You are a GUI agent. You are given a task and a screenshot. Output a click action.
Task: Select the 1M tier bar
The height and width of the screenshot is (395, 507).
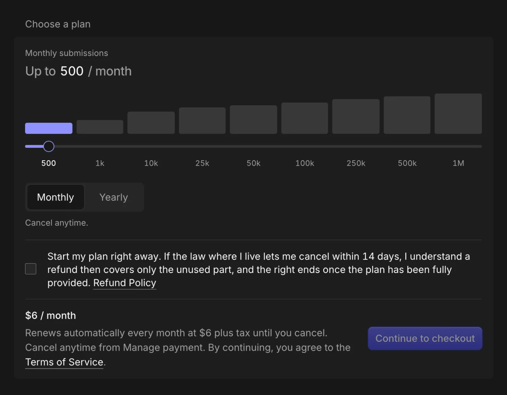pos(458,114)
